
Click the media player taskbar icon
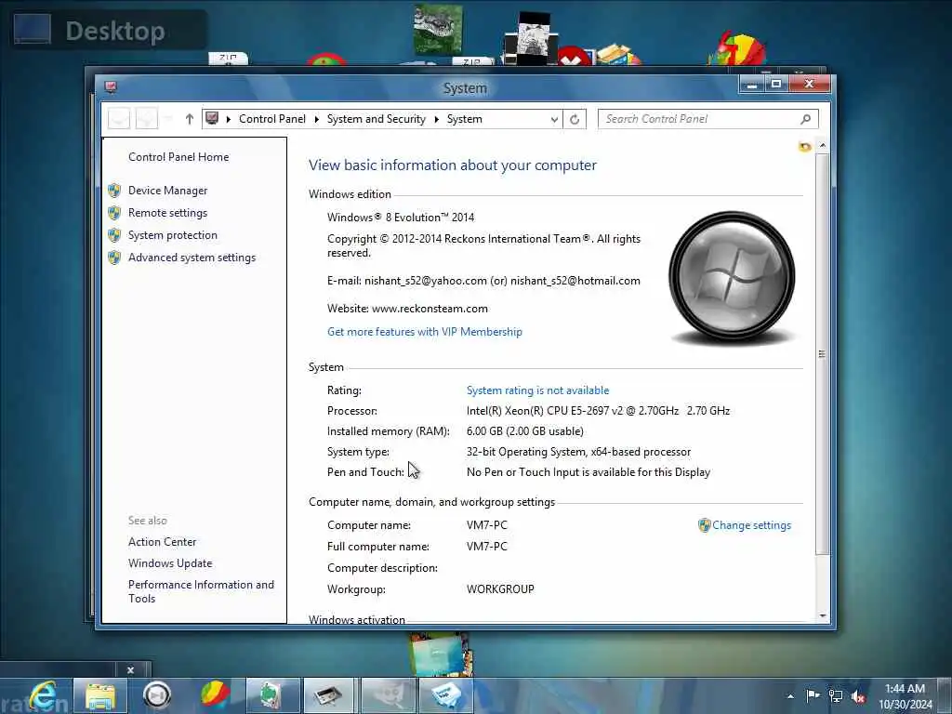click(x=157, y=695)
